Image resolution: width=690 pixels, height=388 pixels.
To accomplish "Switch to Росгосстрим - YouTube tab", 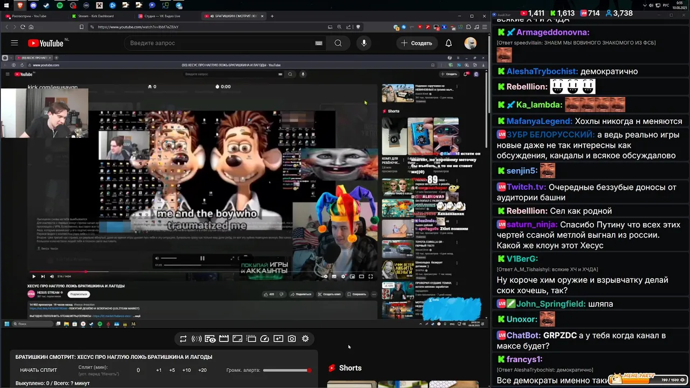I will point(33,16).
